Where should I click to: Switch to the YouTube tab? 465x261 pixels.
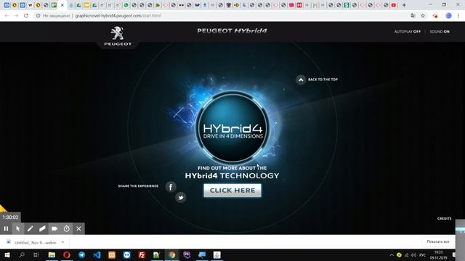[394, 5]
